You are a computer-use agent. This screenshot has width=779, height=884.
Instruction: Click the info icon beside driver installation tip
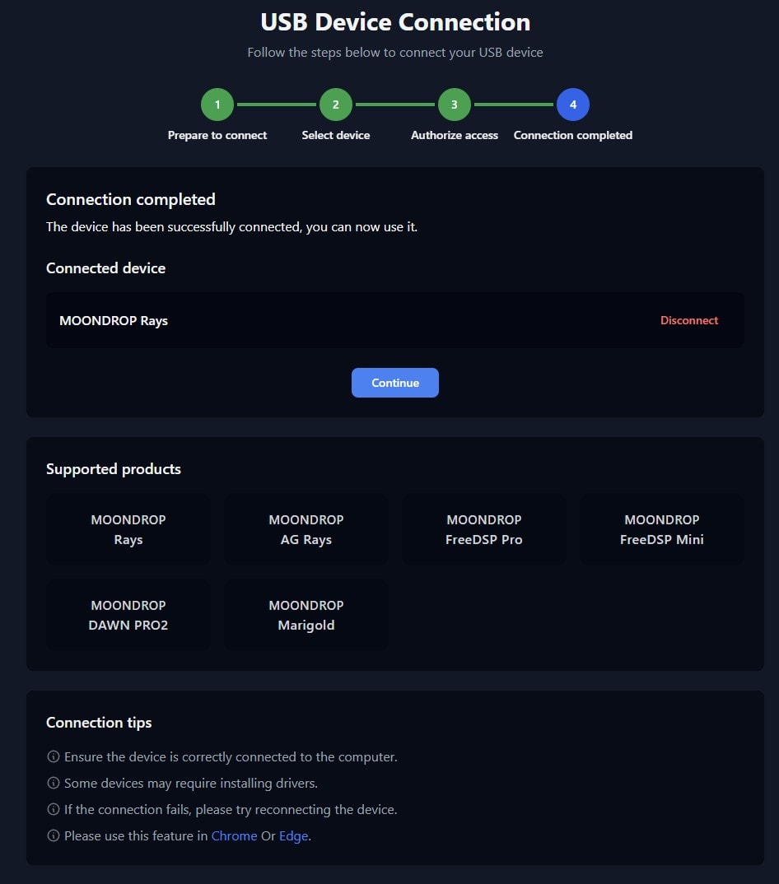point(54,783)
